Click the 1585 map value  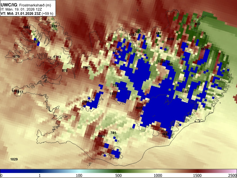pos(161,62)
